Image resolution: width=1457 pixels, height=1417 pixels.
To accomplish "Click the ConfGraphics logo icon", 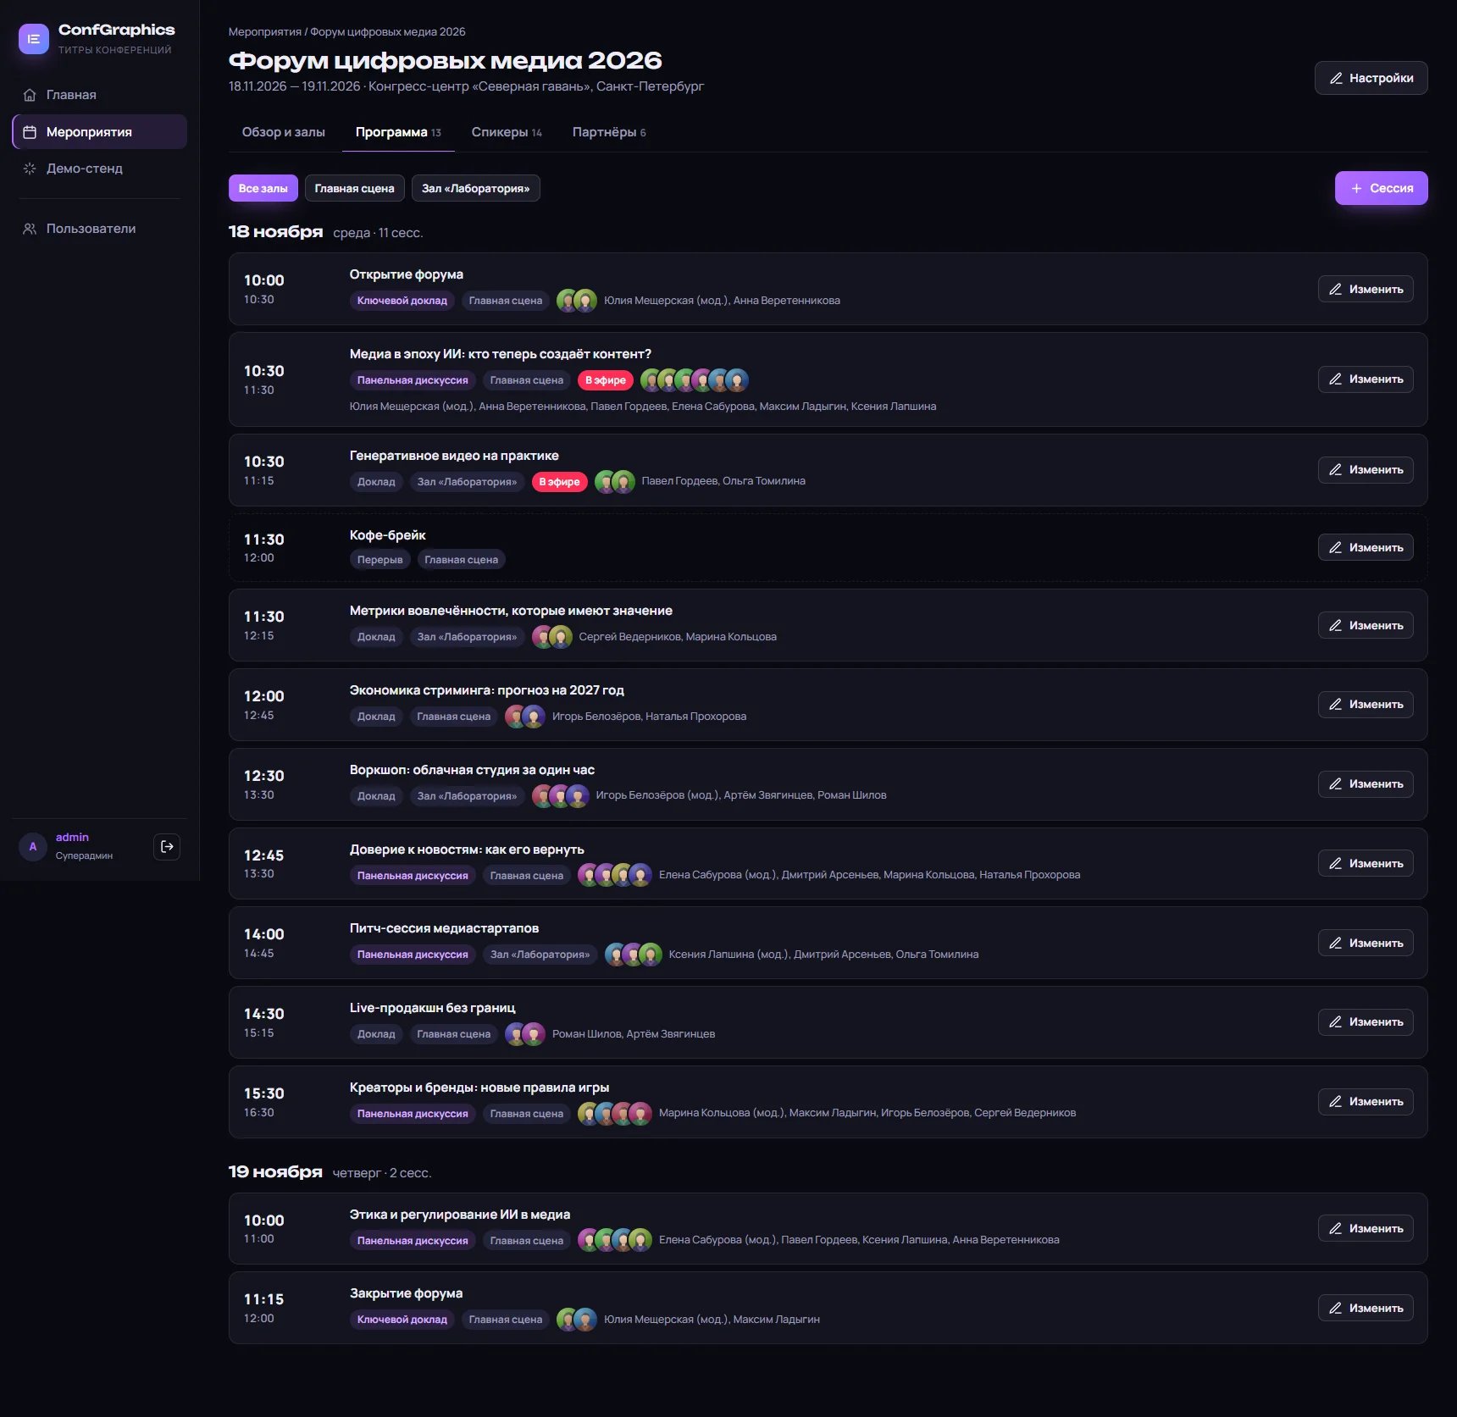I will (x=34, y=39).
